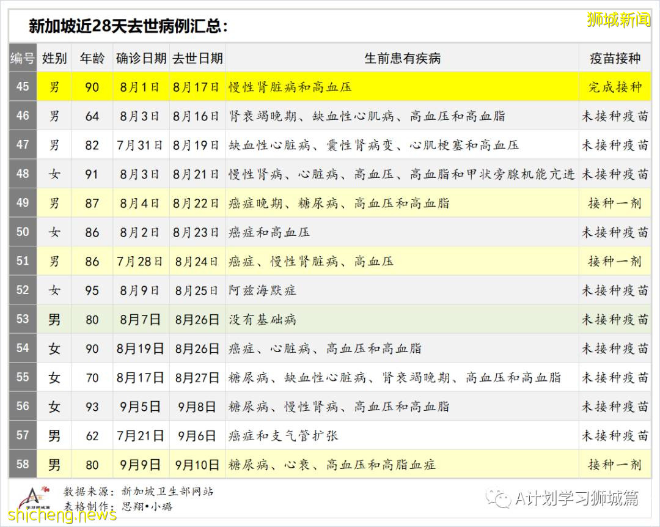Select the 年龄 column header
Screen dimensions: 660x527
click(92, 58)
